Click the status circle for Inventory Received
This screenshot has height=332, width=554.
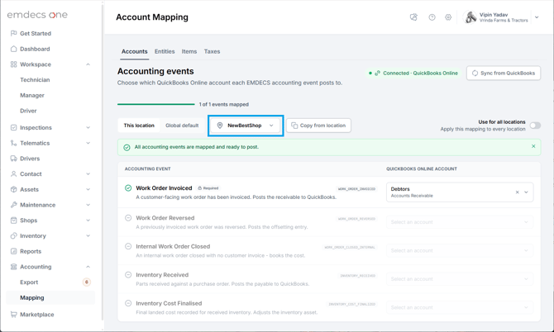pyautogui.click(x=128, y=274)
